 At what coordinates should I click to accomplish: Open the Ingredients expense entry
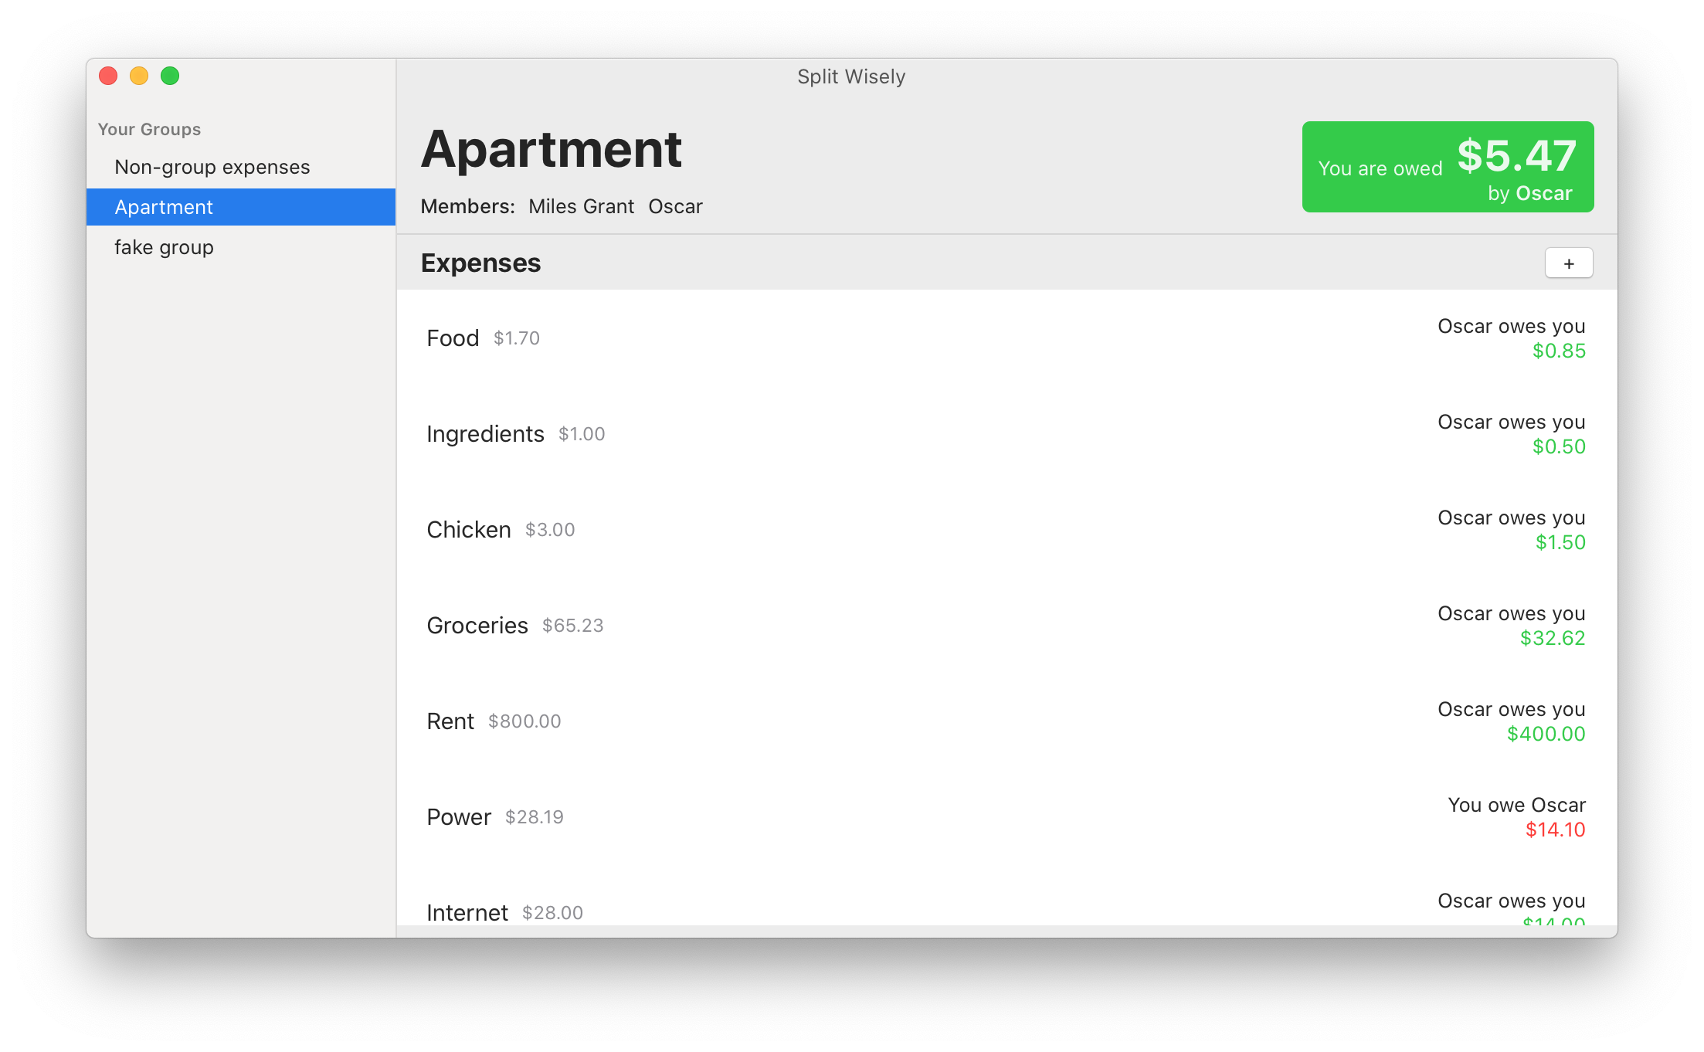tap(485, 434)
